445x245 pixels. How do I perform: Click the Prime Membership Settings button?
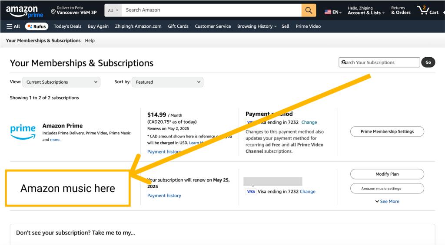click(x=387, y=131)
